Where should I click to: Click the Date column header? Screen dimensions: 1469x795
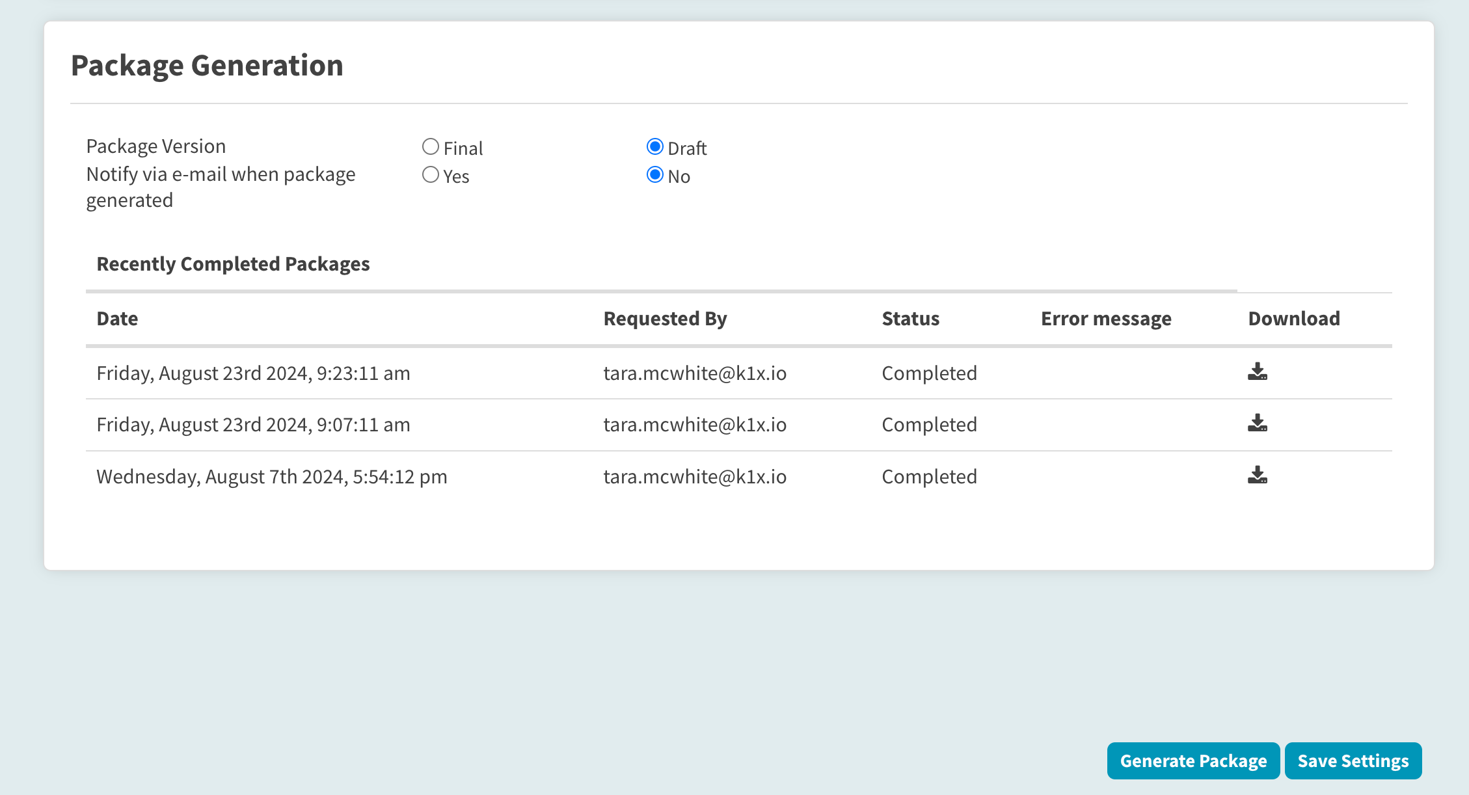117,319
